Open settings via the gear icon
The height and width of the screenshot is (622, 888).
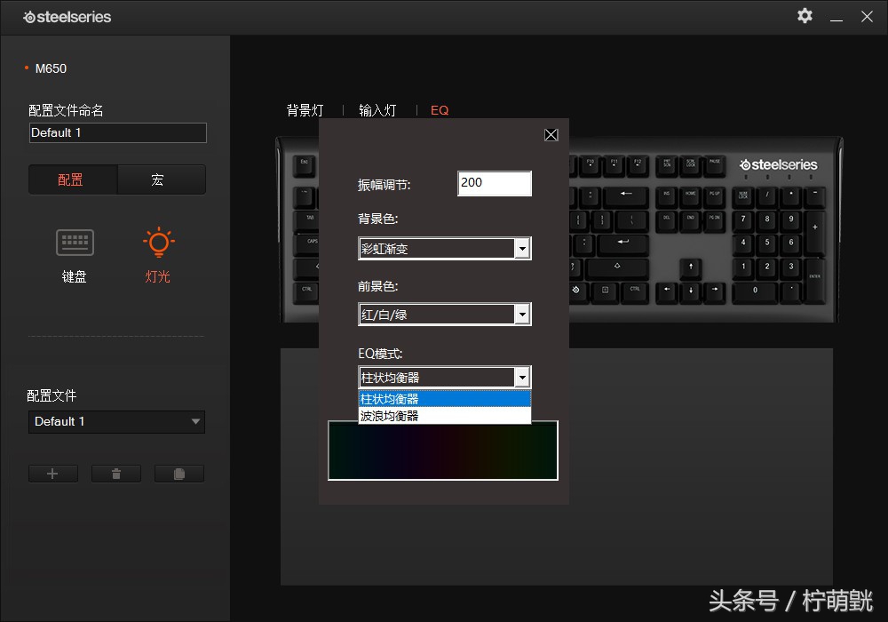[x=804, y=16]
